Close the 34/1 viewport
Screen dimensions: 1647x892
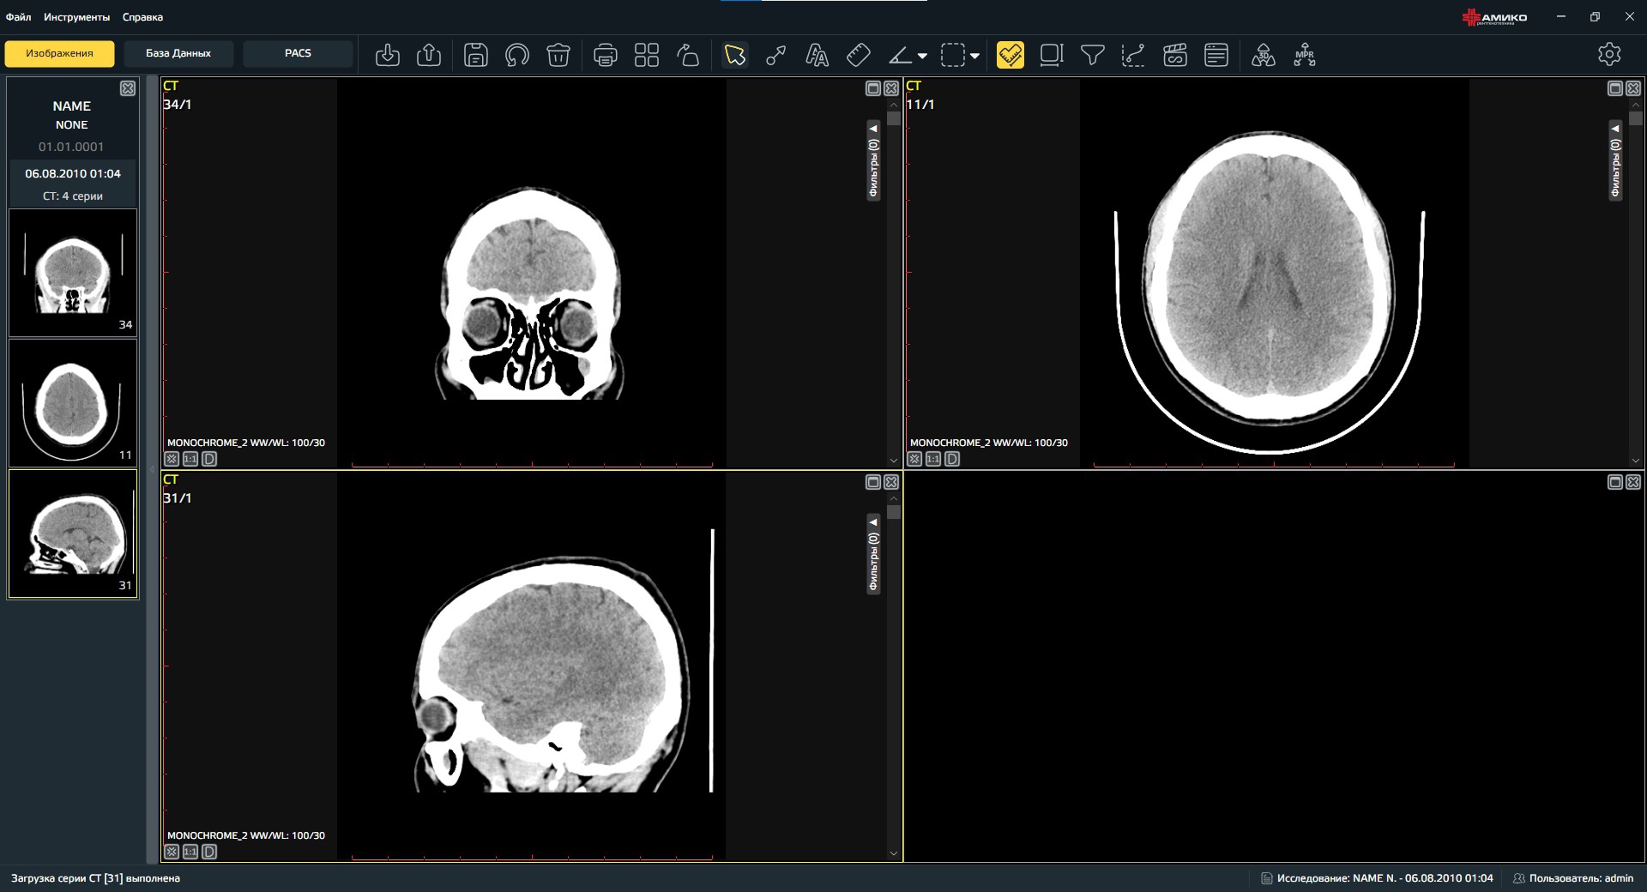click(891, 88)
